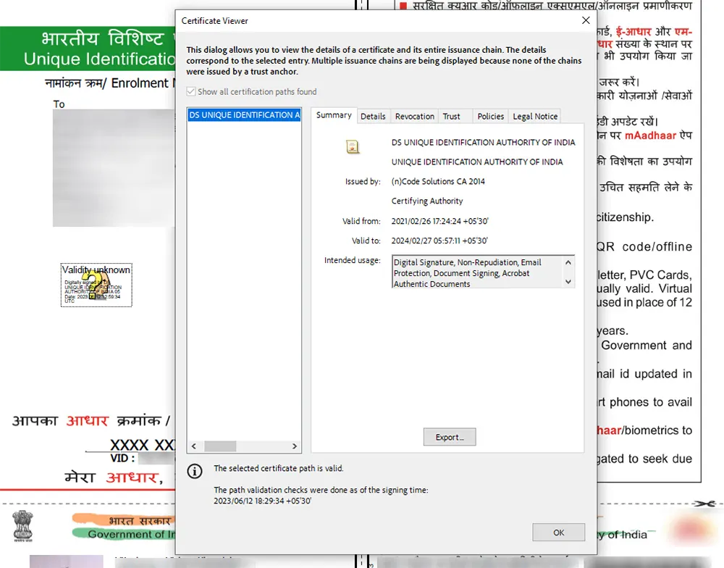Click the VID label in the PDF

click(122, 459)
